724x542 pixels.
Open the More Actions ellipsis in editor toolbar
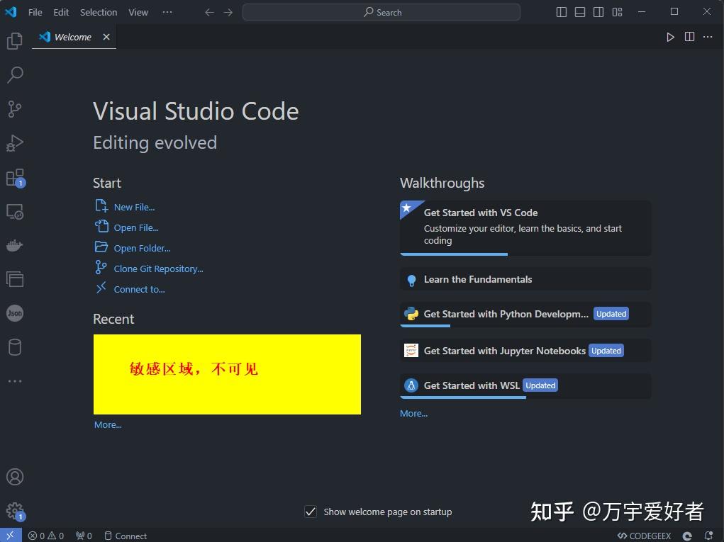(x=707, y=37)
